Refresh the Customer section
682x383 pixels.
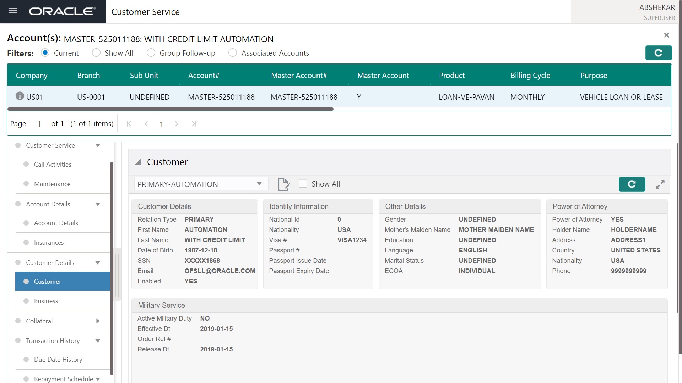(632, 184)
